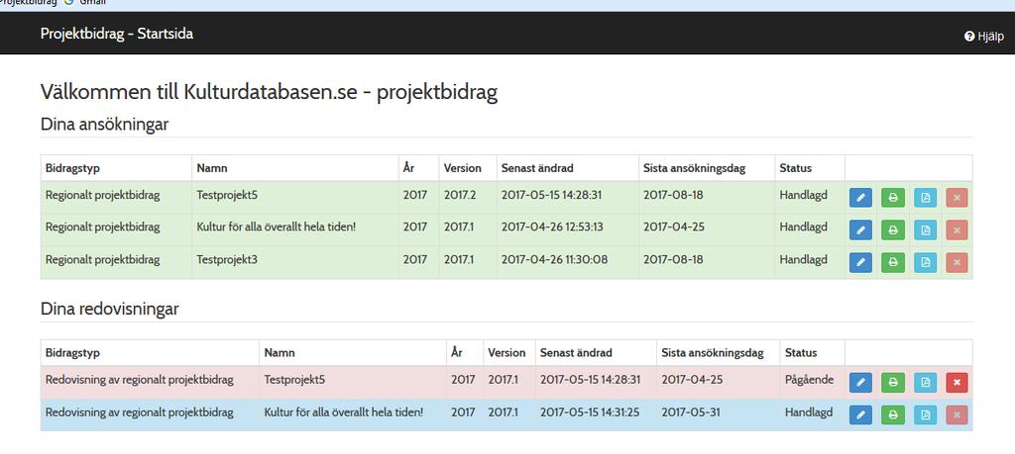The image size is (1015, 454).
Task: Edit the Kultur för alla redovisning
Action: pos(860,414)
